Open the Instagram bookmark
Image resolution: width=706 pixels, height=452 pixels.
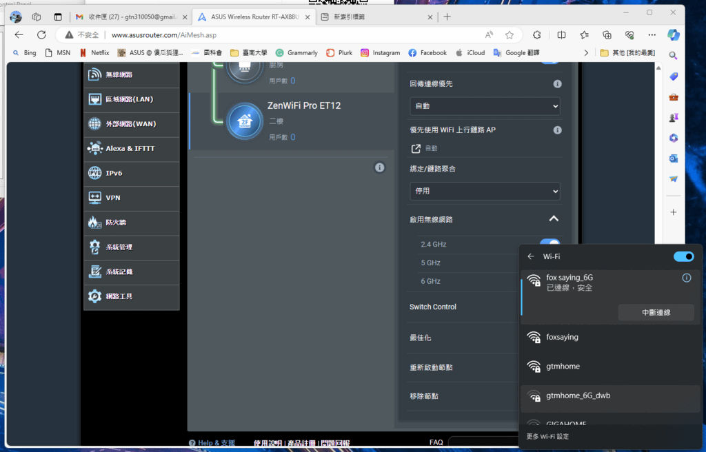click(381, 52)
